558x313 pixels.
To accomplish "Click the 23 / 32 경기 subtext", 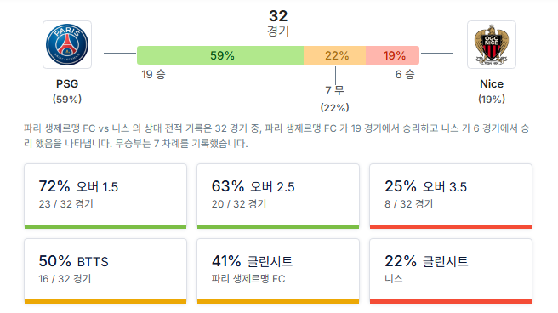I will 65,204.
